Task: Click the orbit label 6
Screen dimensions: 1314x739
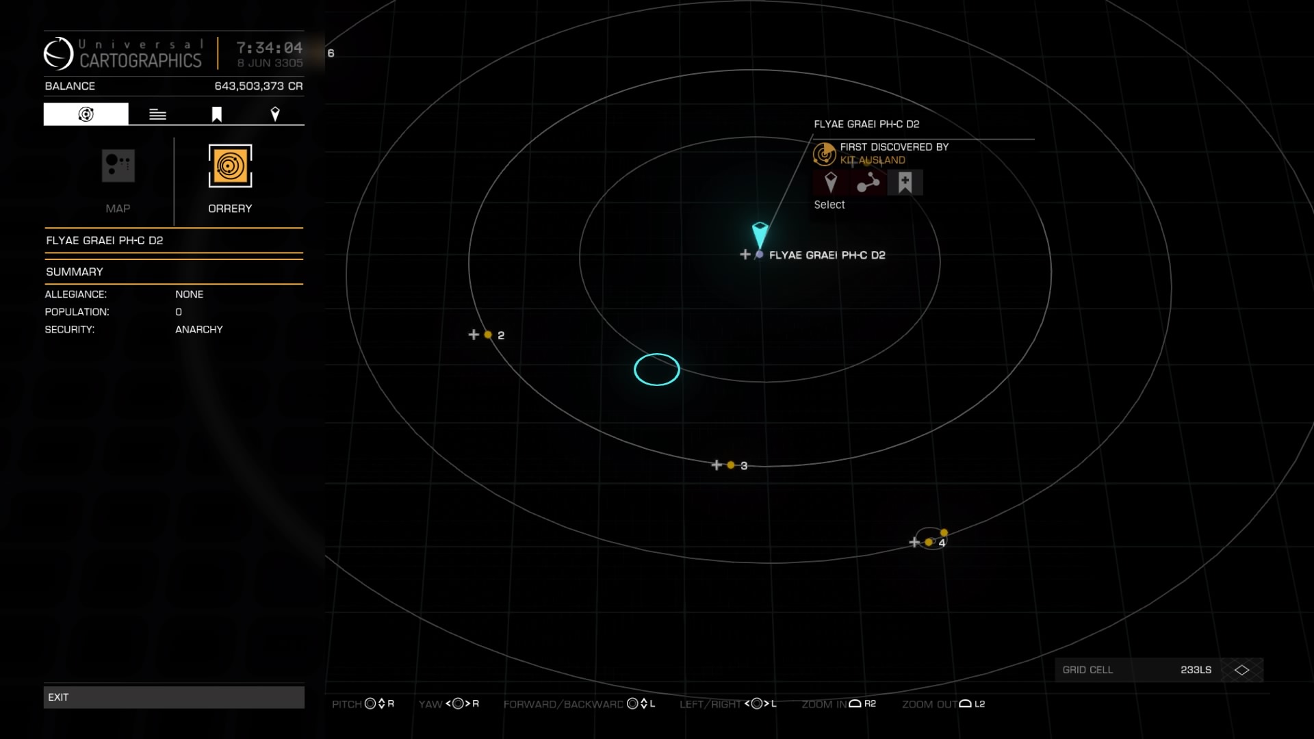Action: (x=331, y=53)
